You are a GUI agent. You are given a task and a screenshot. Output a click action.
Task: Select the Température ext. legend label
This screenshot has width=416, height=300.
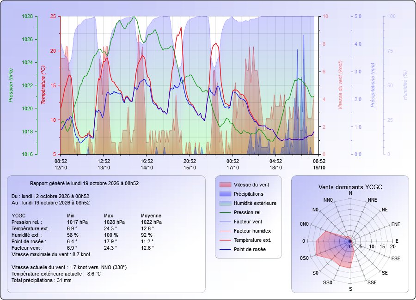pos(252,240)
